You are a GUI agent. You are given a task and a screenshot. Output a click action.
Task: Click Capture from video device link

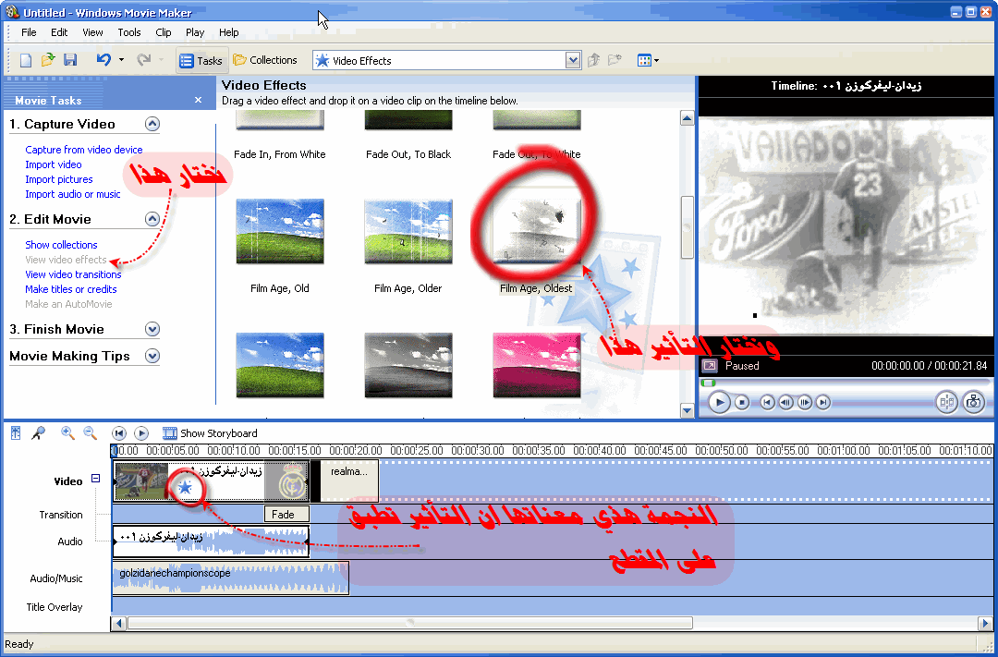click(84, 150)
